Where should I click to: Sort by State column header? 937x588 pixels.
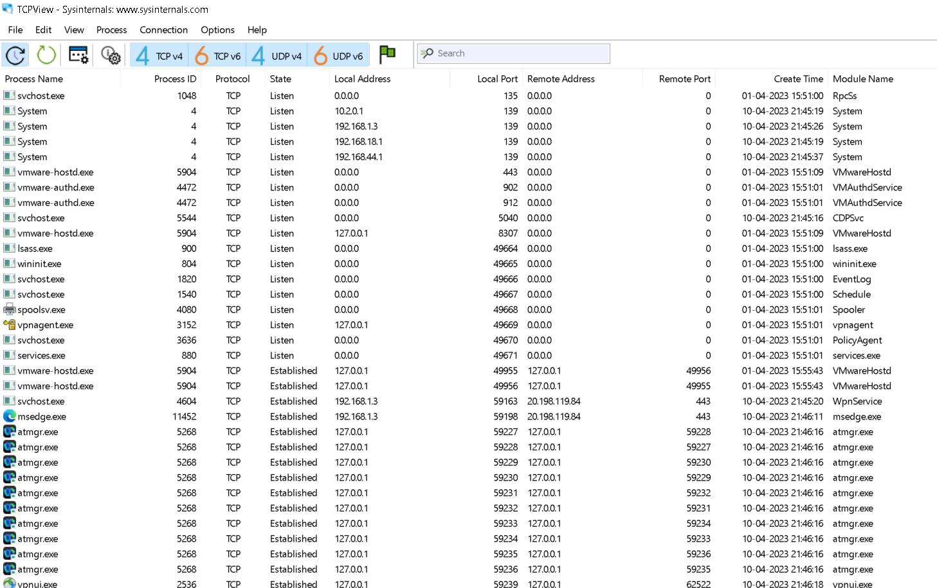pos(280,78)
